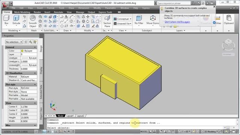Click the Zoom magnifier in status bar
The width and height of the screenshot is (240, 135).
[165, 132]
